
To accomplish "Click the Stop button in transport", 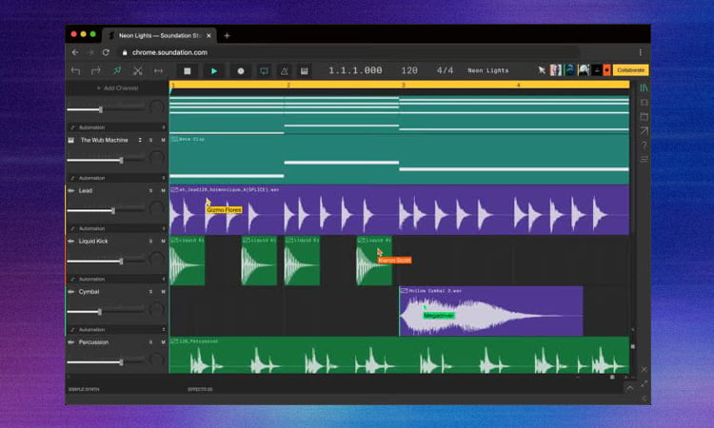I will point(188,70).
